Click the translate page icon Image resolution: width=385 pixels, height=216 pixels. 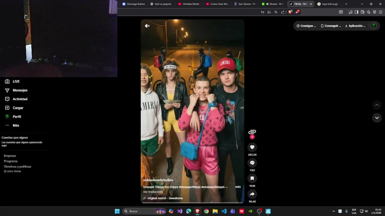point(276,12)
